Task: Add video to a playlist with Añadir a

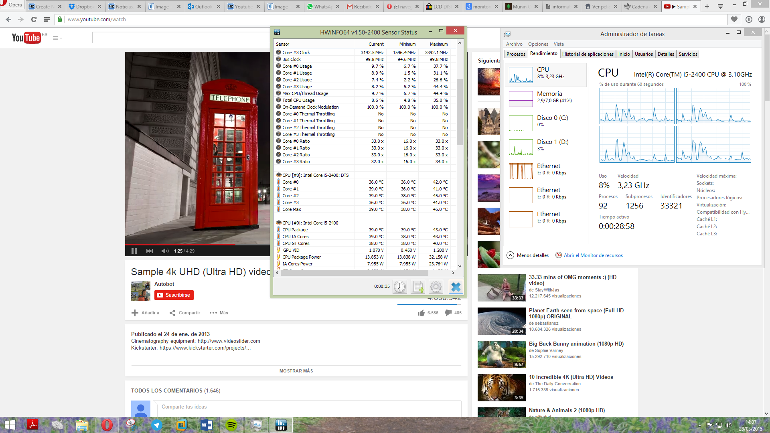Action: [x=145, y=313]
